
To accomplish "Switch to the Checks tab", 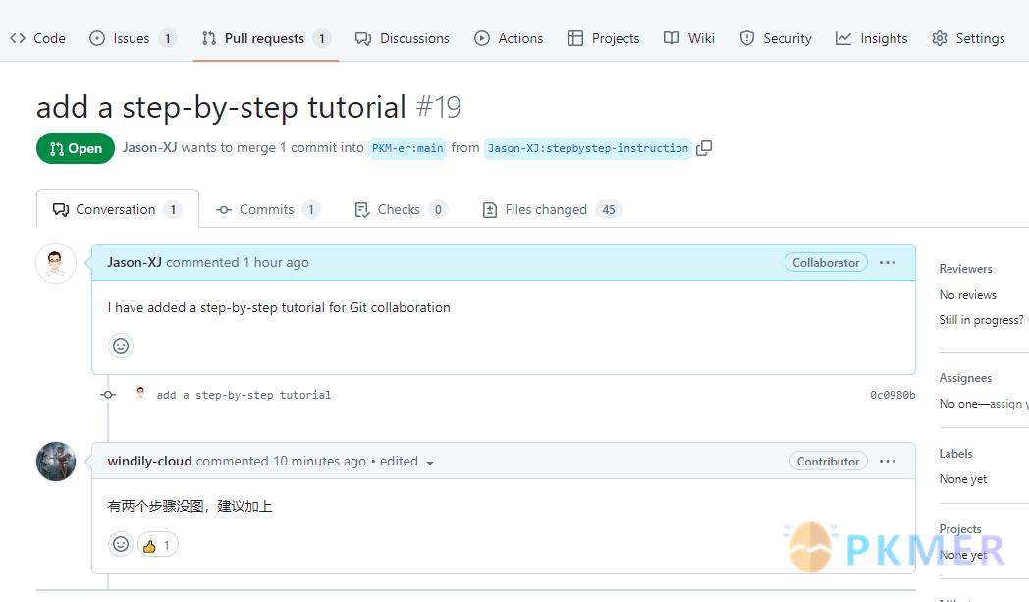I will (401, 209).
